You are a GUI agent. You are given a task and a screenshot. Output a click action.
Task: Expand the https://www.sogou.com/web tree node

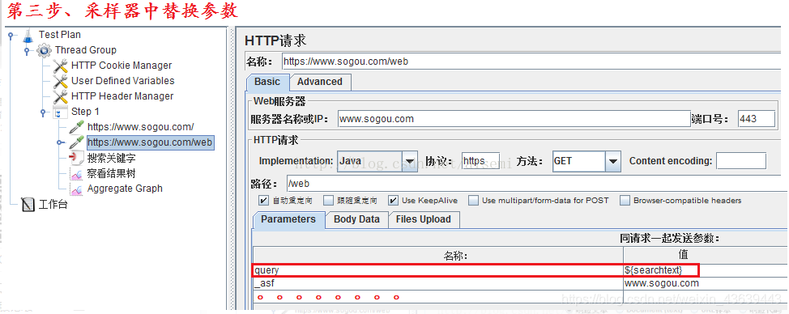click(60, 142)
